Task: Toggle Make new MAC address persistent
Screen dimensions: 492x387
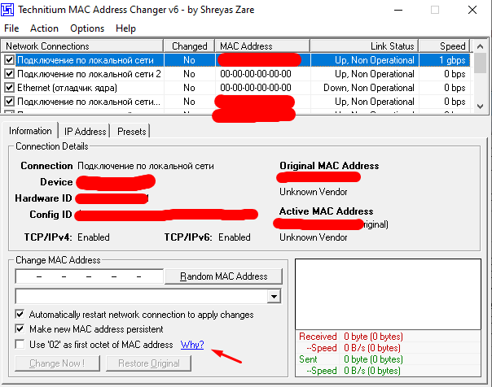Action: pyautogui.click(x=20, y=328)
